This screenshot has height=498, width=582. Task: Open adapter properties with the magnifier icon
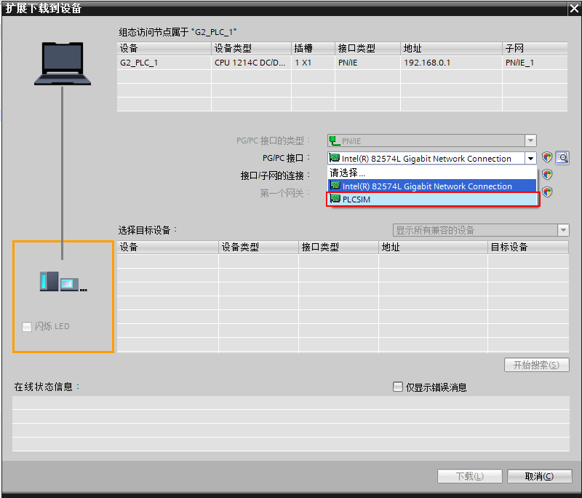point(564,157)
